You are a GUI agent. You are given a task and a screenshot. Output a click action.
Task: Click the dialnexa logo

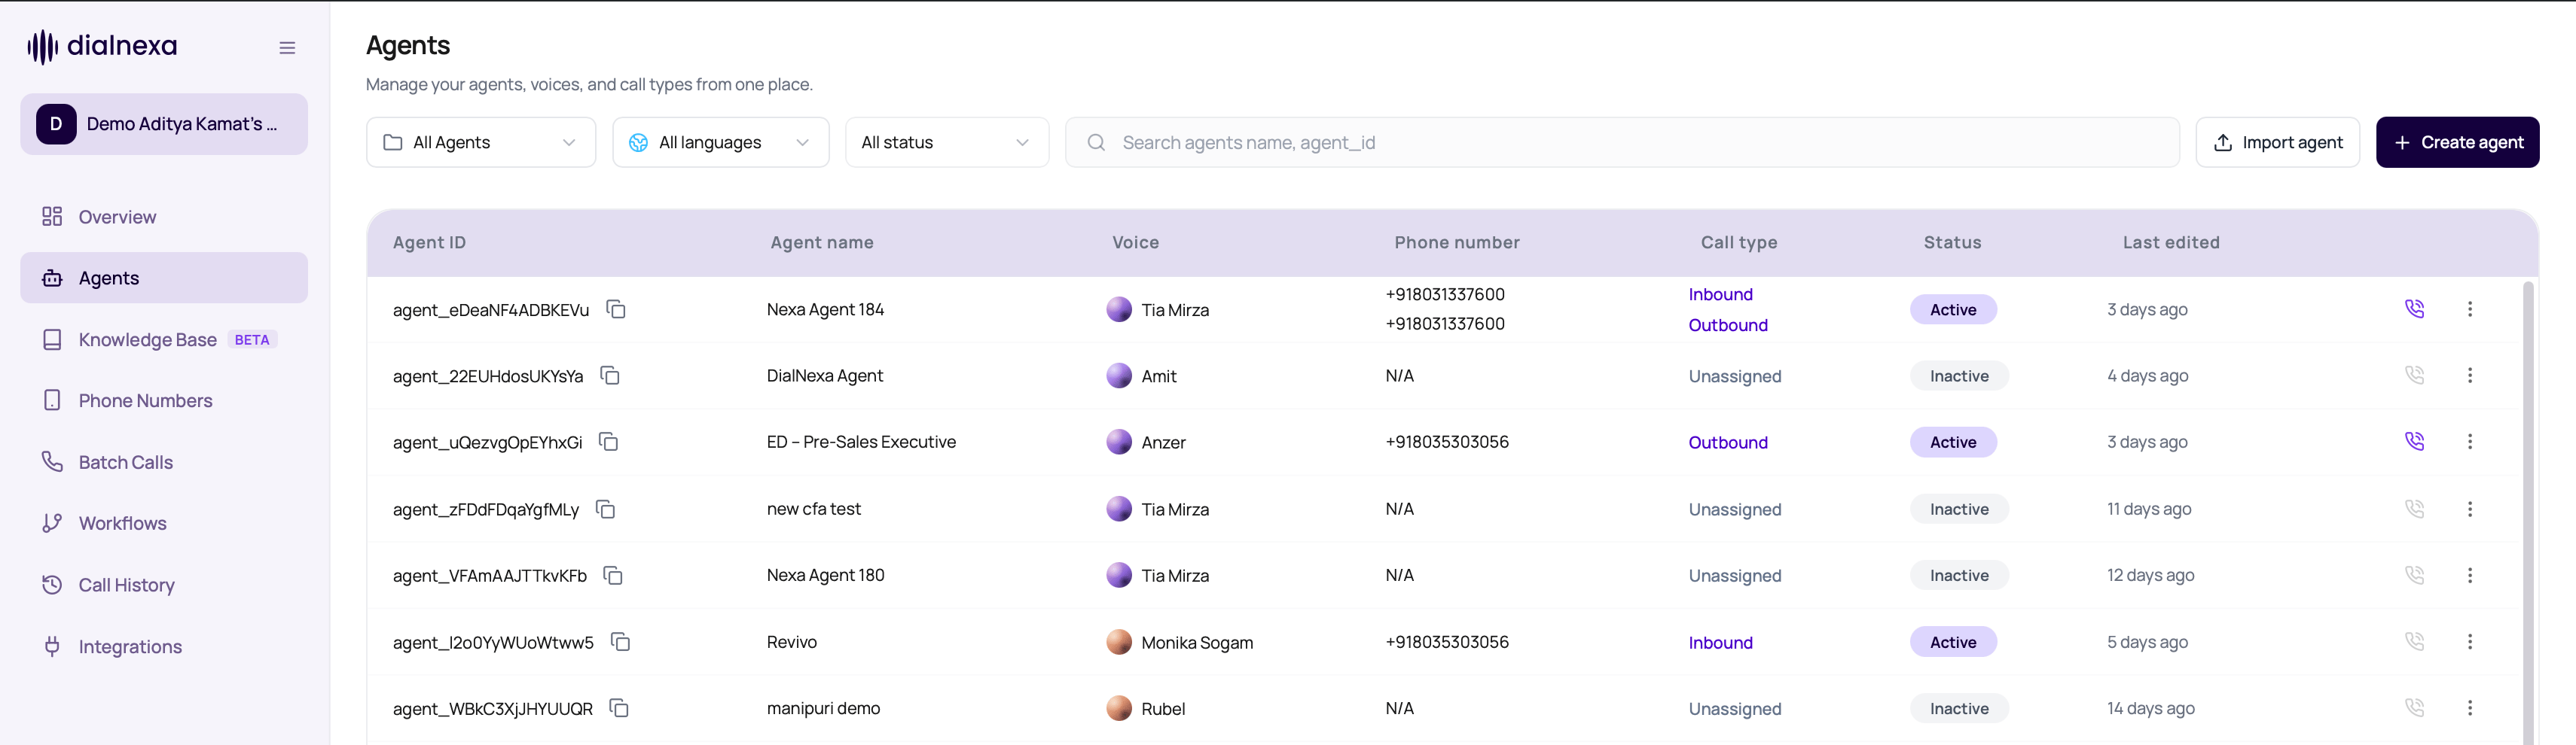click(x=102, y=46)
